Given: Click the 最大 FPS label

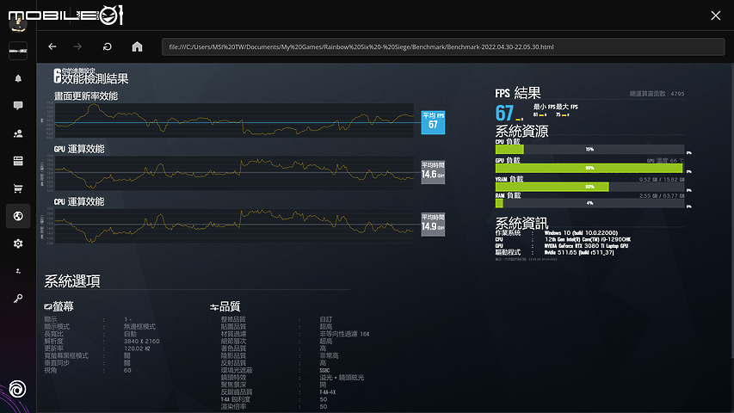Looking at the screenshot, I should 567,108.
